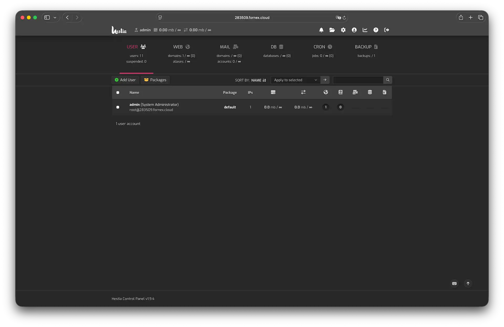Expand the Safari sidebar options chevron
Viewport: 504px width, 327px height.
click(55, 18)
